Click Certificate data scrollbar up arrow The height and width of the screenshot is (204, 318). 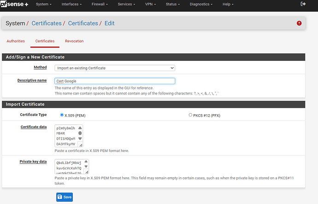coord(80,128)
